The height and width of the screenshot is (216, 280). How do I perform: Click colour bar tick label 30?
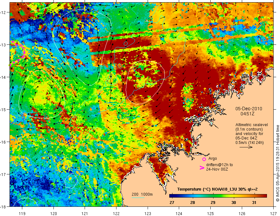pyautogui.click(x=234, y=202)
